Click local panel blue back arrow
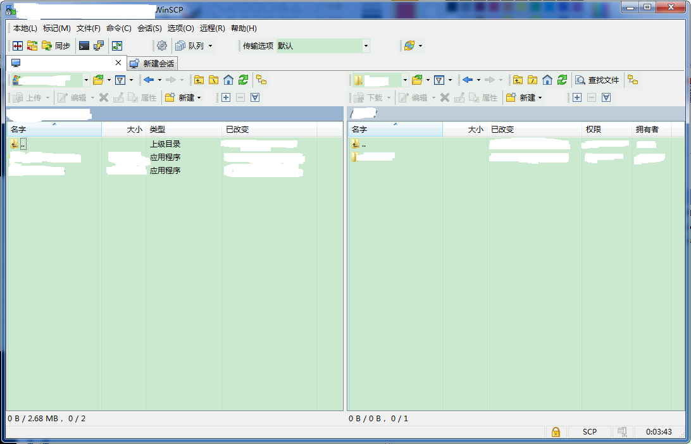Screen dimensions: 691x444 click(149, 80)
